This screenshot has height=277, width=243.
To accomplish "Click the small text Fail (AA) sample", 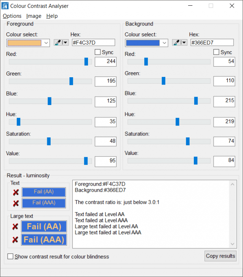I will [44, 192].
